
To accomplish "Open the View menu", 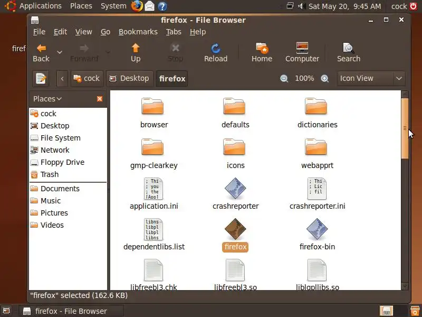I will pos(83,32).
